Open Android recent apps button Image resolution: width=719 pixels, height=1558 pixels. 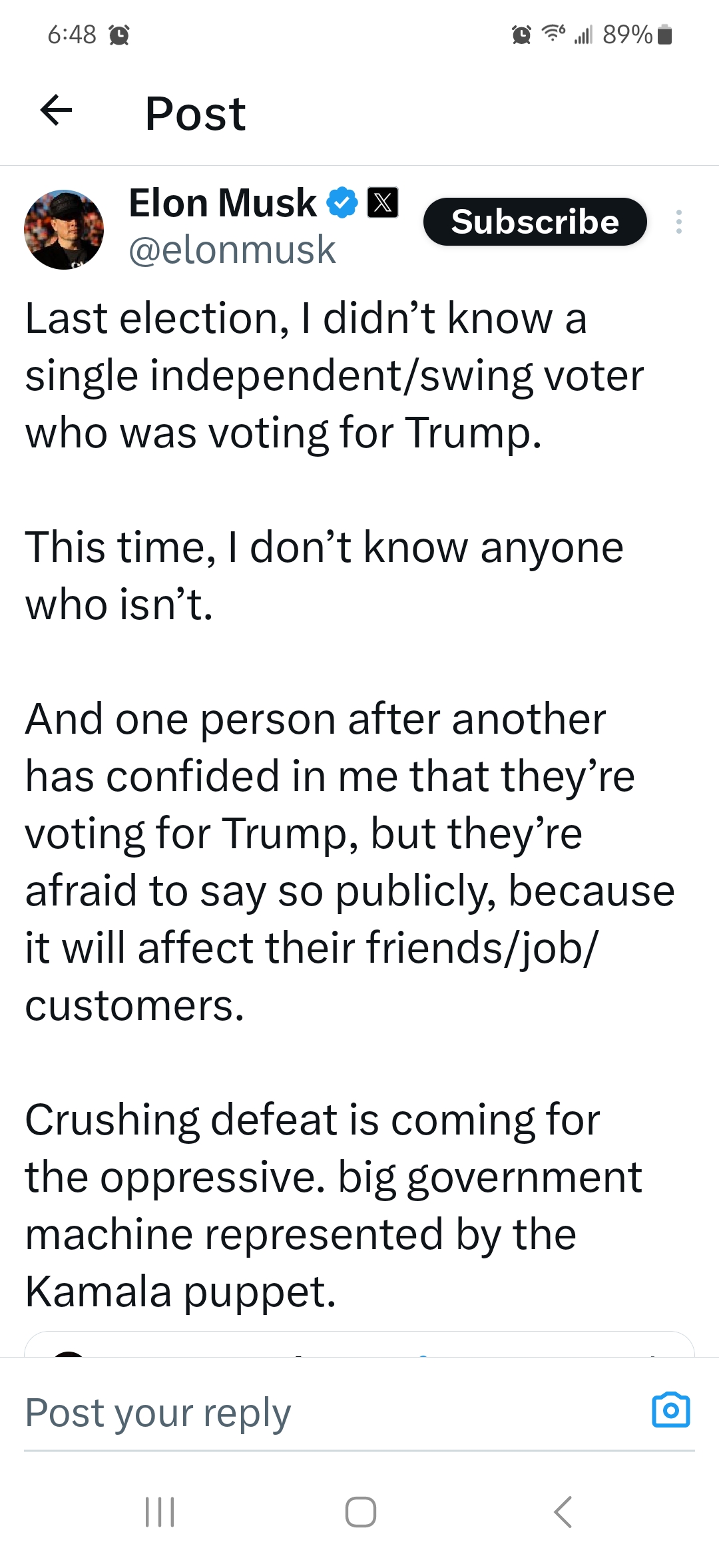160,1511
